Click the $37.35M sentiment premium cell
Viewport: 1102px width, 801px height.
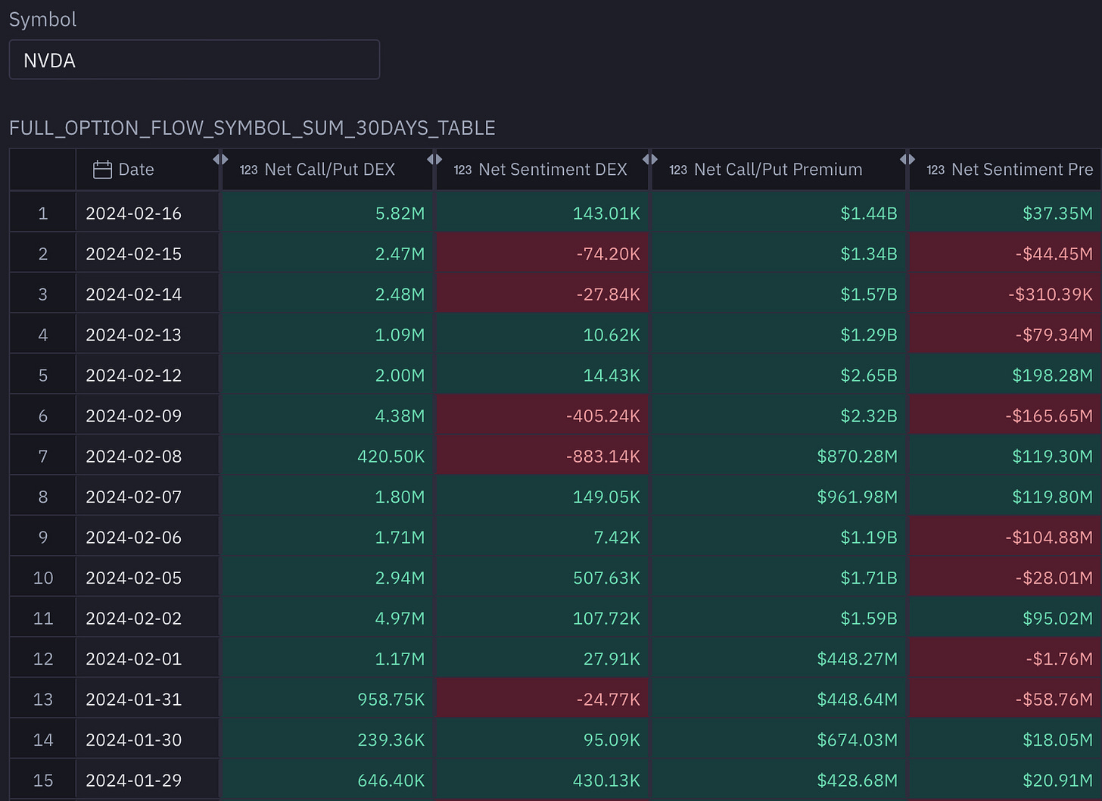(x=1005, y=213)
